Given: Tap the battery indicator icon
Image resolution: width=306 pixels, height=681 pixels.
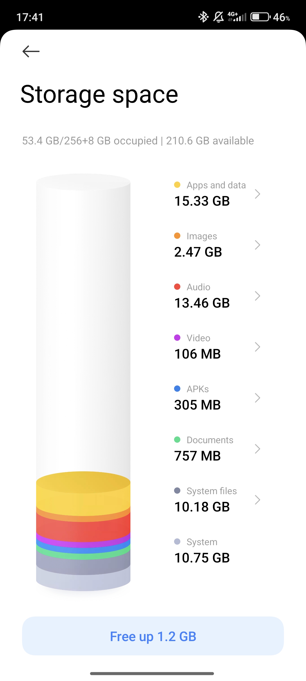Looking at the screenshot, I should (260, 17).
